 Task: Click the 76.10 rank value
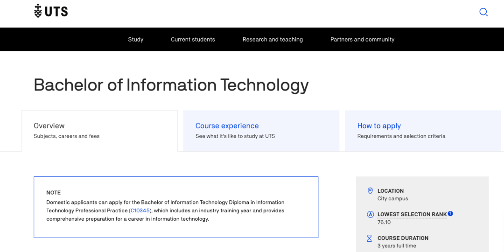(x=384, y=223)
